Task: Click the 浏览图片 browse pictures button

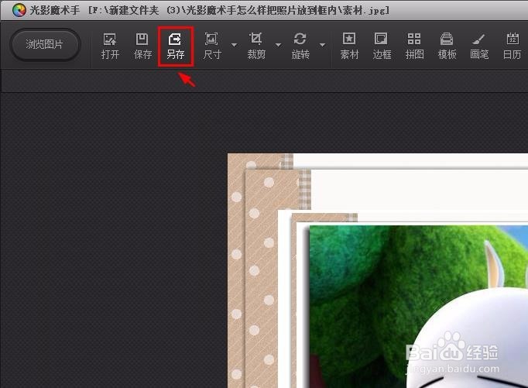Action: coord(45,44)
